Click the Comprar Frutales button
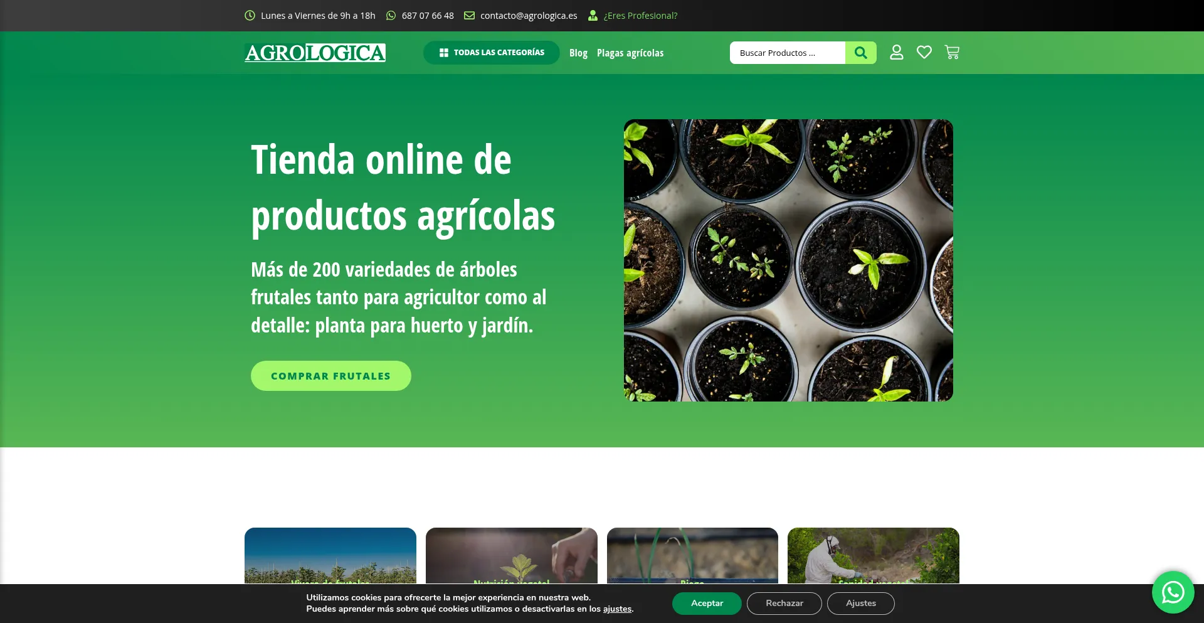This screenshot has height=623, width=1204. [330, 375]
